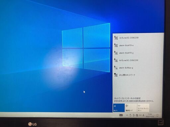The height and width of the screenshot is (127, 170).
Task: Toggle the Wi-Fi quick action tile
Action: click(x=119, y=108)
